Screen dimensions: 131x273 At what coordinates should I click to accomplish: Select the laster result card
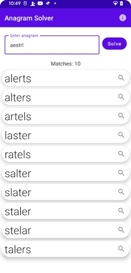tap(65, 135)
